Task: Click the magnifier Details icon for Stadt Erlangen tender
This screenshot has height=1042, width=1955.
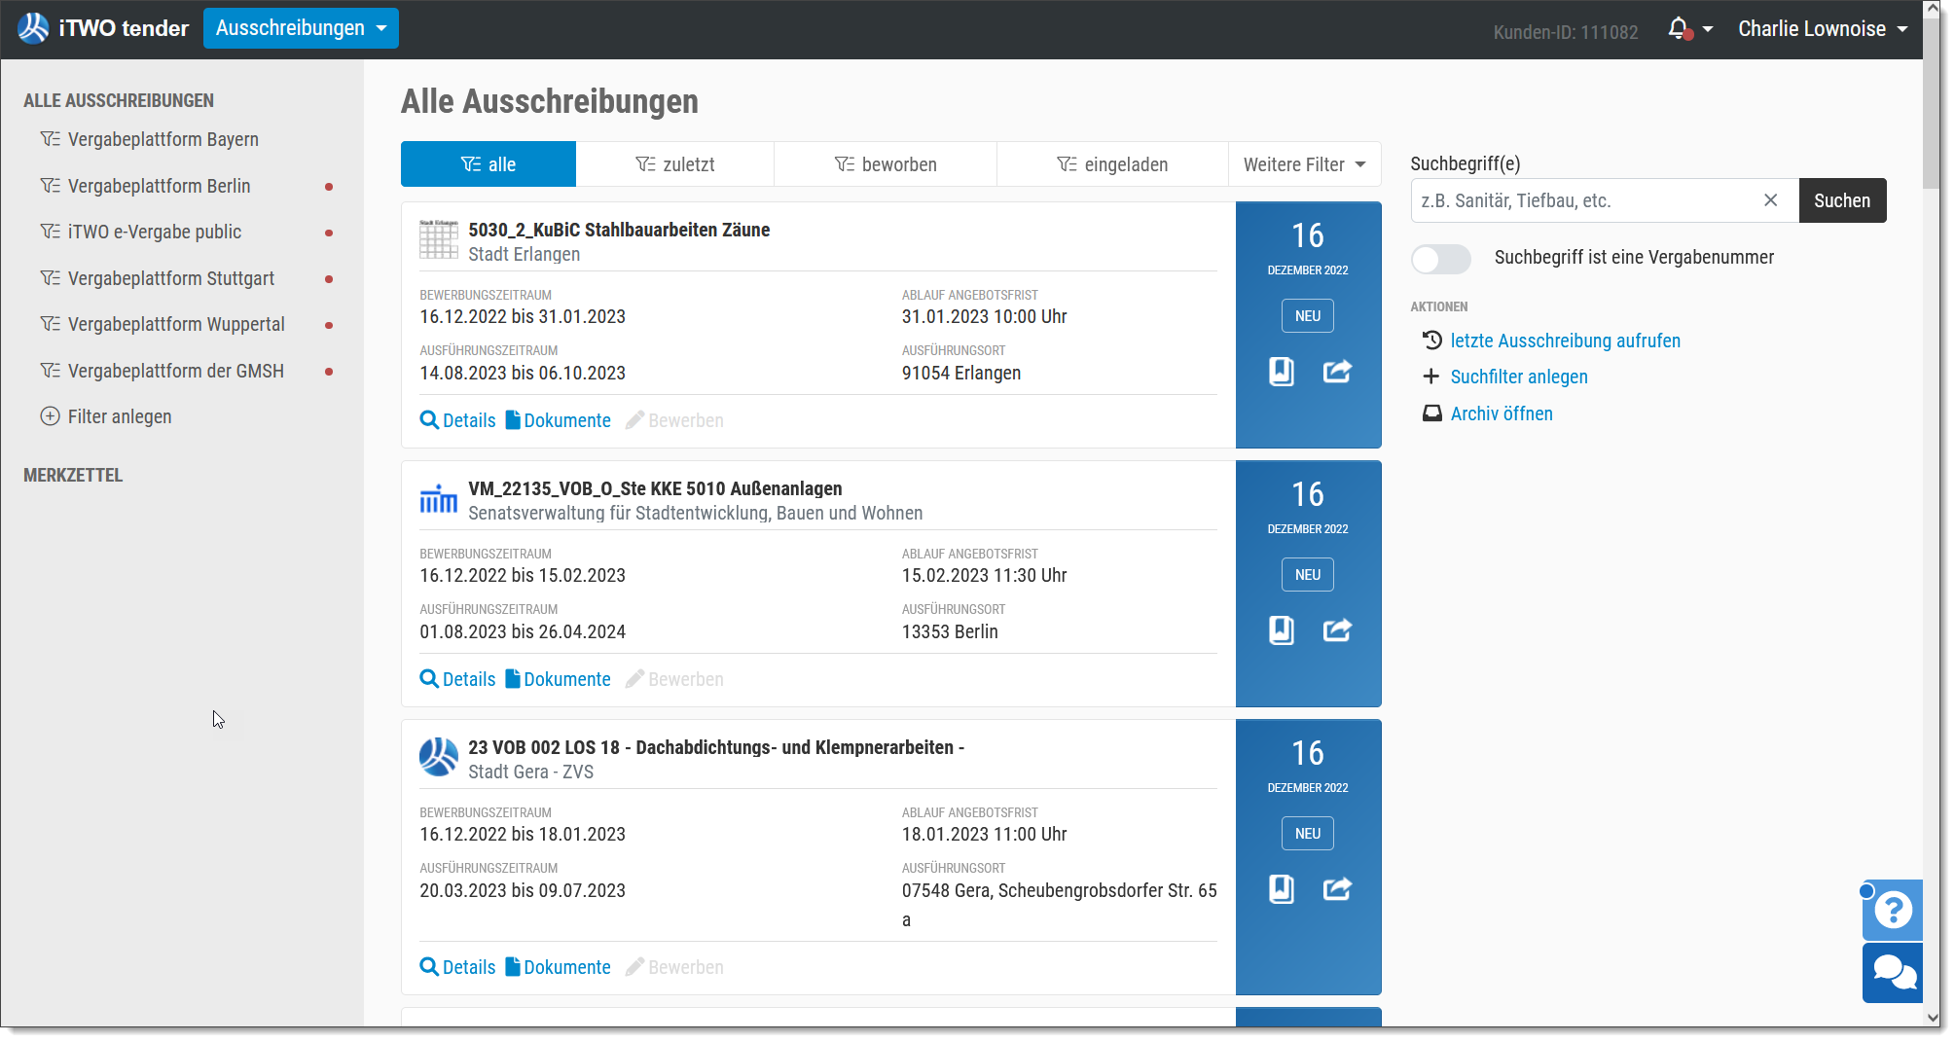Action: click(429, 420)
